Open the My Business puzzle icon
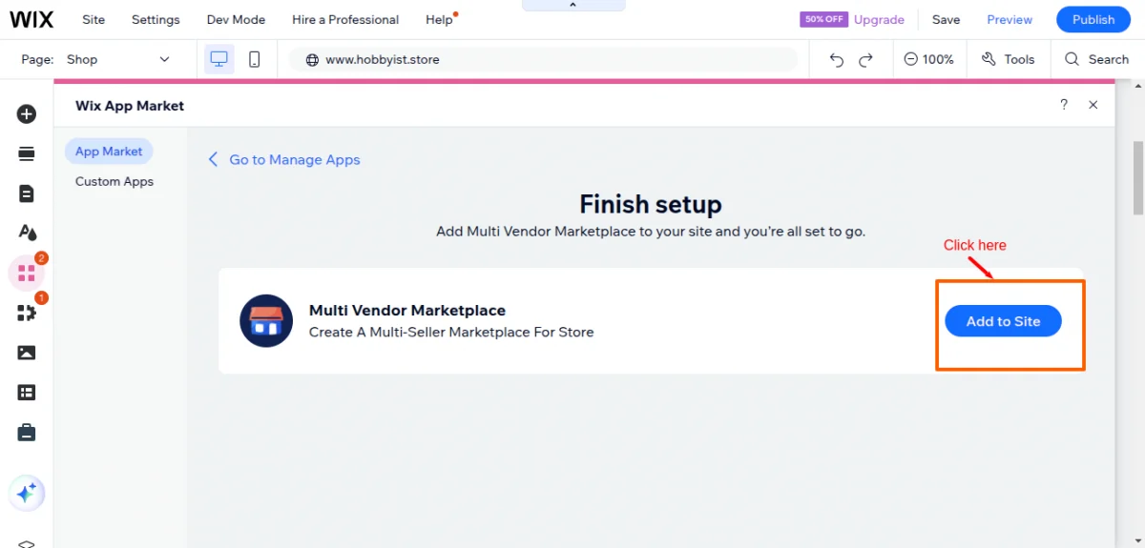The width and height of the screenshot is (1145, 548). click(x=27, y=313)
